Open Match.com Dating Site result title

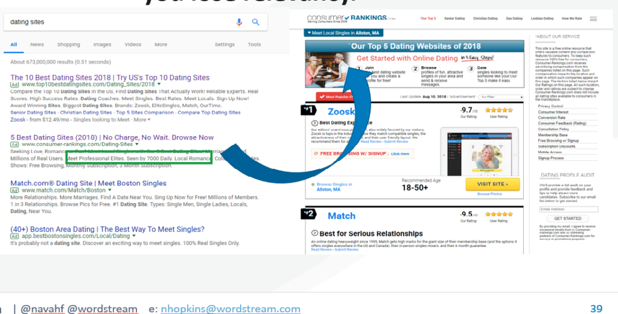[x=88, y=183]
